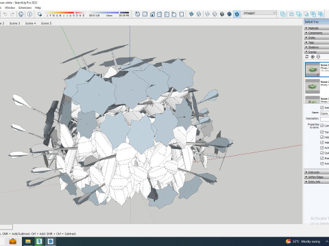Viewport: 329px width, 246px height.
Task: Switch to Scene 5 tab
Action: click(46, 23)
